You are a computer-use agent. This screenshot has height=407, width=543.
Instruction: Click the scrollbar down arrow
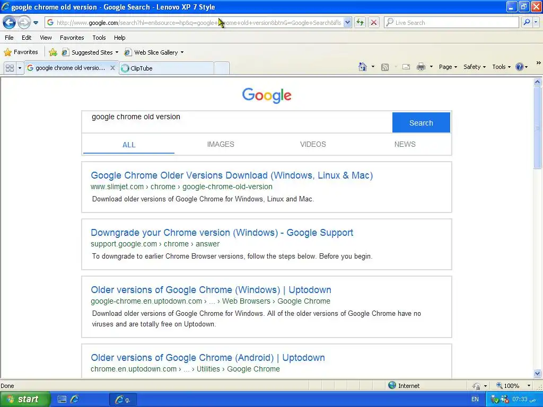pos(538,373)
